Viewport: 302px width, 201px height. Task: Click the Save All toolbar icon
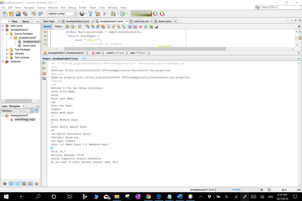(x=25, y=14)
